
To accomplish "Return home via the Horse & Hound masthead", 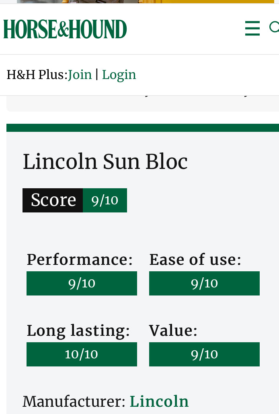I will (x=65, y=29).
